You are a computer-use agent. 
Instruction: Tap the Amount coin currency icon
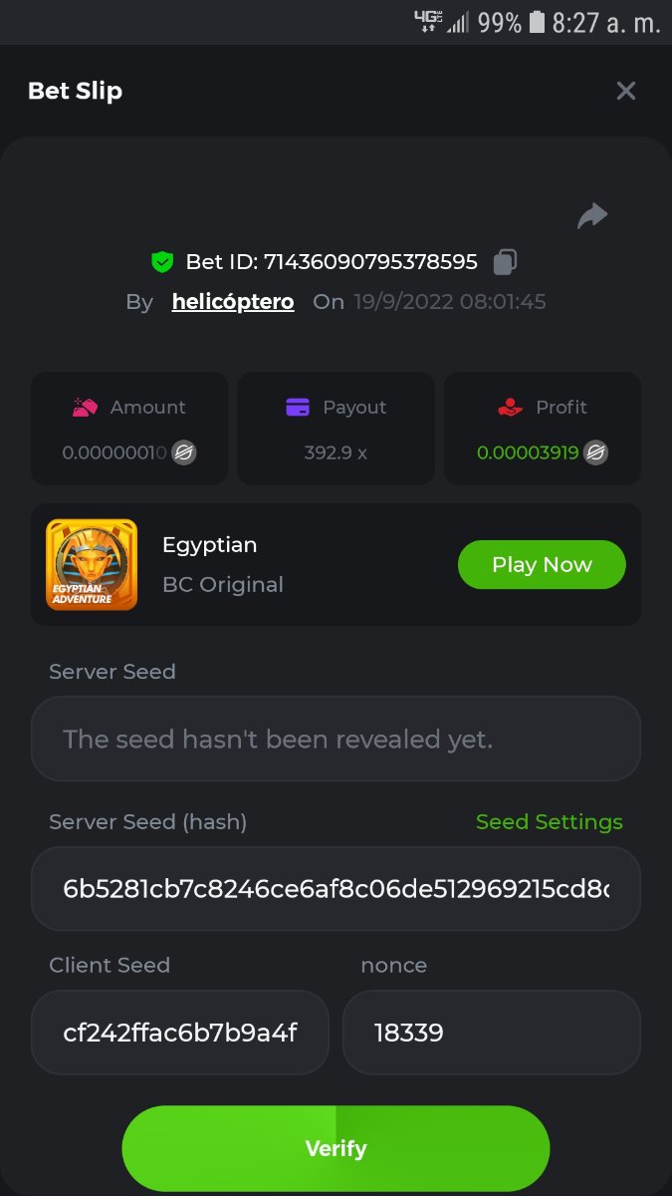(x=184, y=452)
